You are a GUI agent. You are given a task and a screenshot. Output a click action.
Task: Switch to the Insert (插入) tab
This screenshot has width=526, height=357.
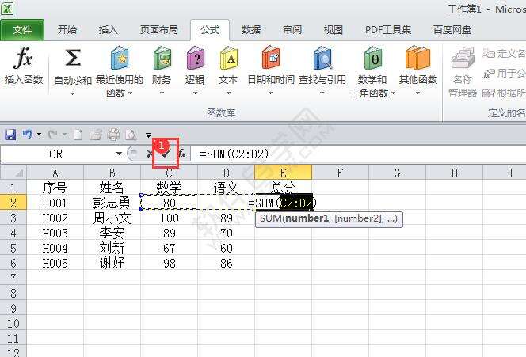coord(109,30)
